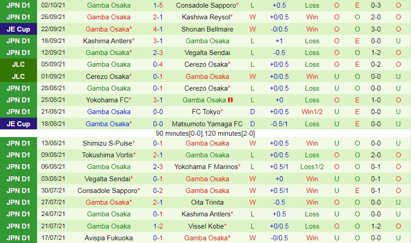Screen dimensions: 411x243
Task: Open the Yokohama FC team link
Action: click(x=107, y=100)
